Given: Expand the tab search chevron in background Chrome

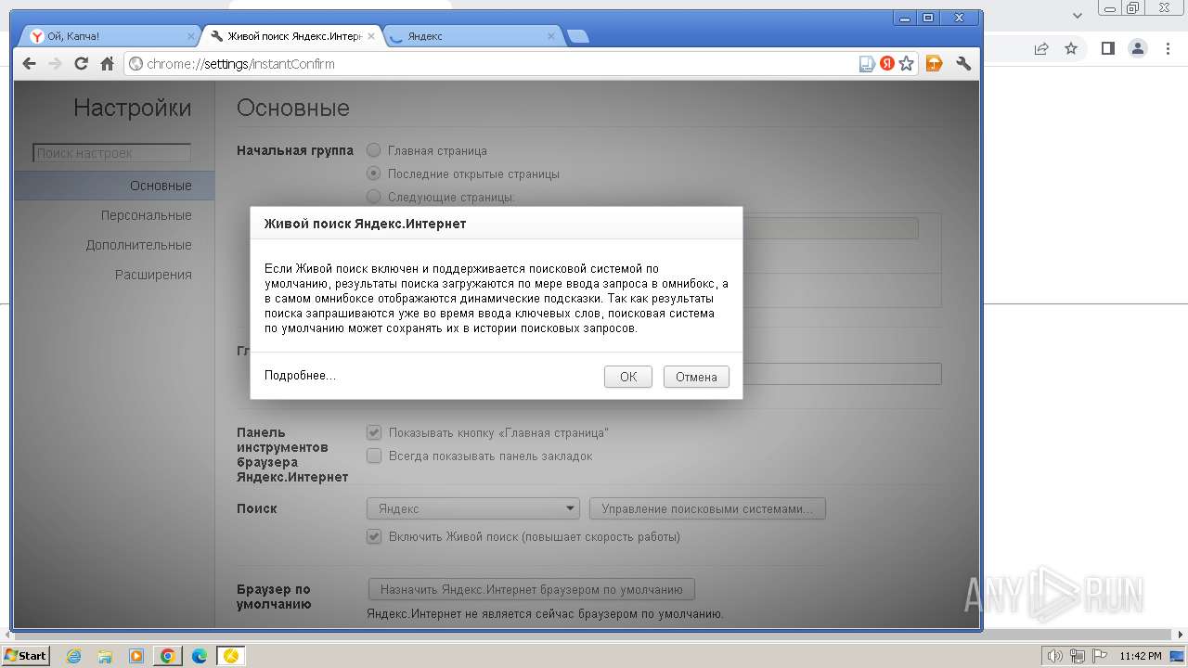Looking at the screenshot, I should pos(1078,15).
